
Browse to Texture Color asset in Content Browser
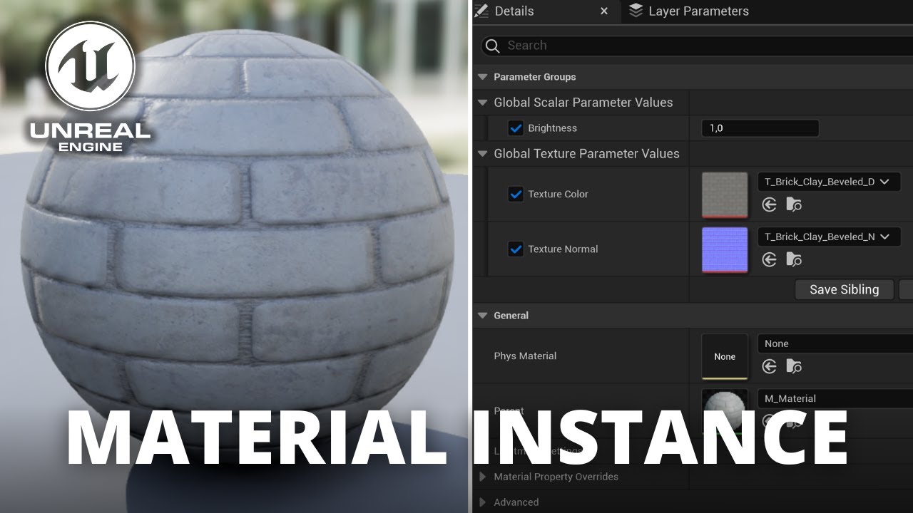click(794, 205)
